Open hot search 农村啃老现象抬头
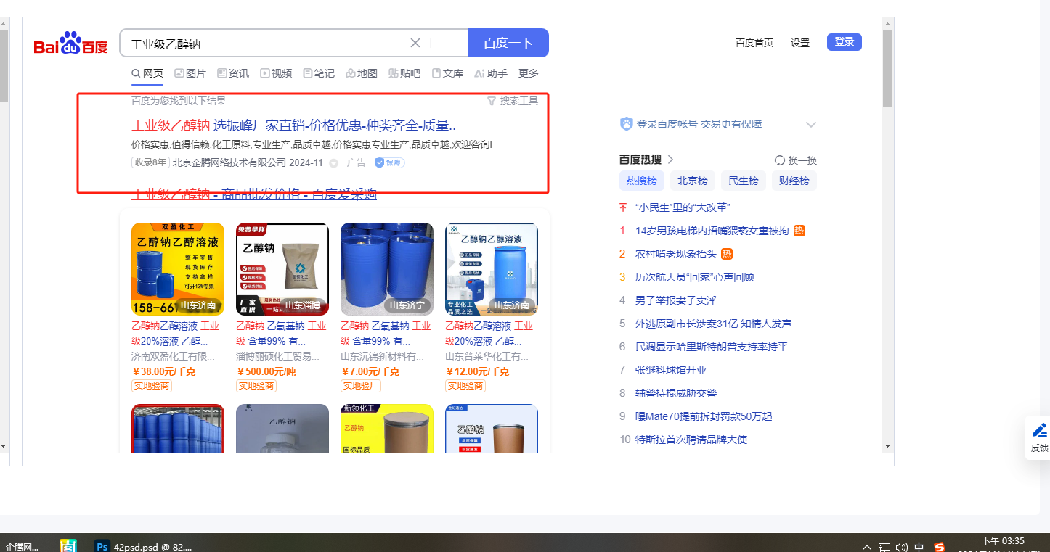The height and width of the screenshot is (552, 1050). click(676, 254)
